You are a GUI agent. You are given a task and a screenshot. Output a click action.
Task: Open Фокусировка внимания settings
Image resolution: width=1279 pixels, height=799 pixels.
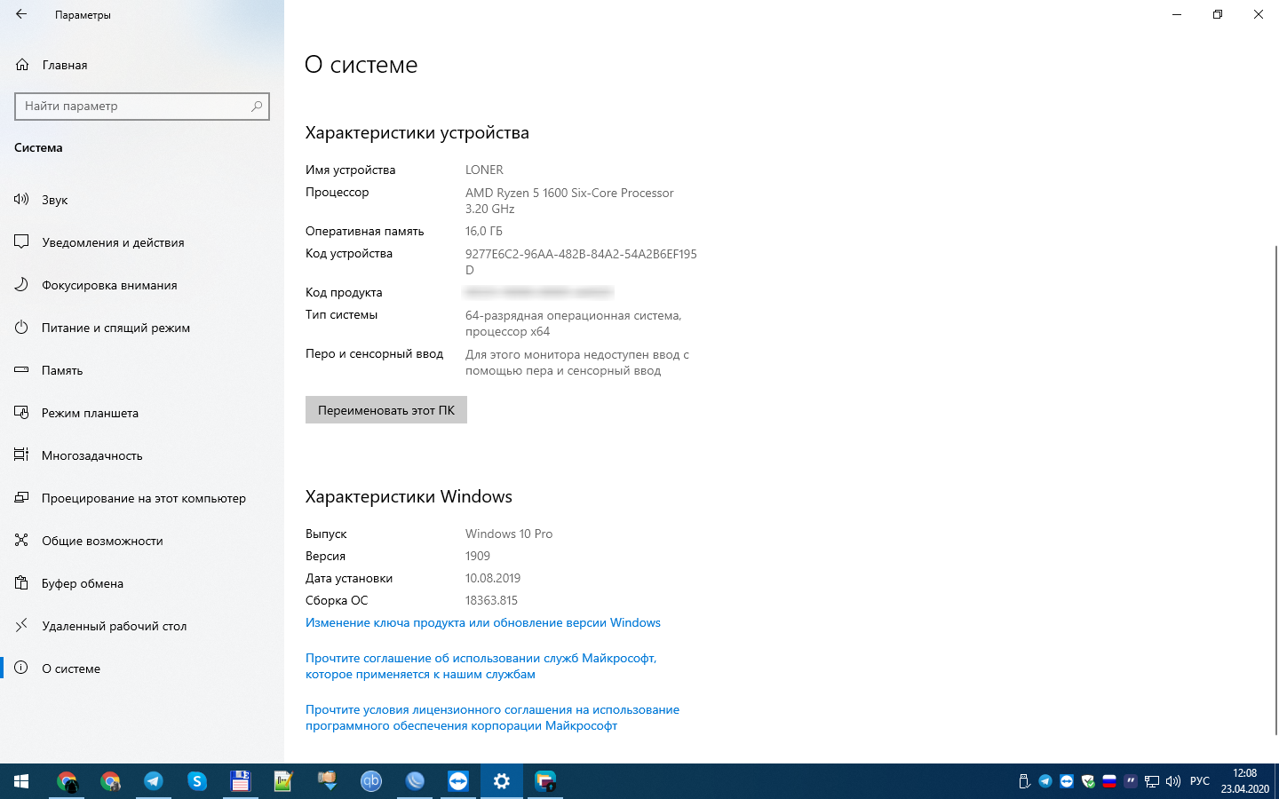[142, 285]
